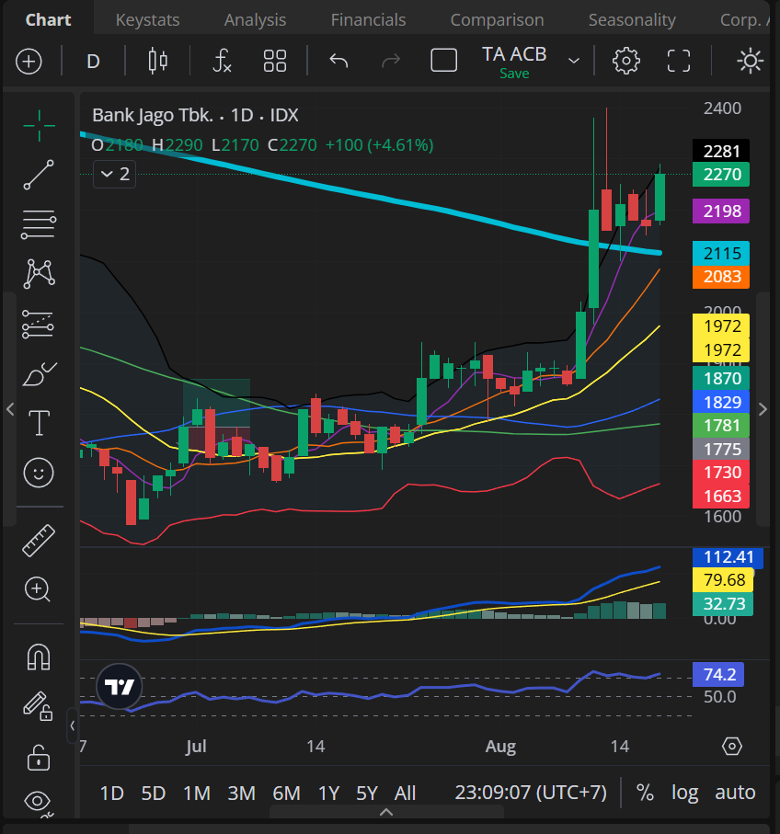Viewport: 780px width, 834px height.
Task: Click the 74.2 RSI value label
Action: [718, 674]
